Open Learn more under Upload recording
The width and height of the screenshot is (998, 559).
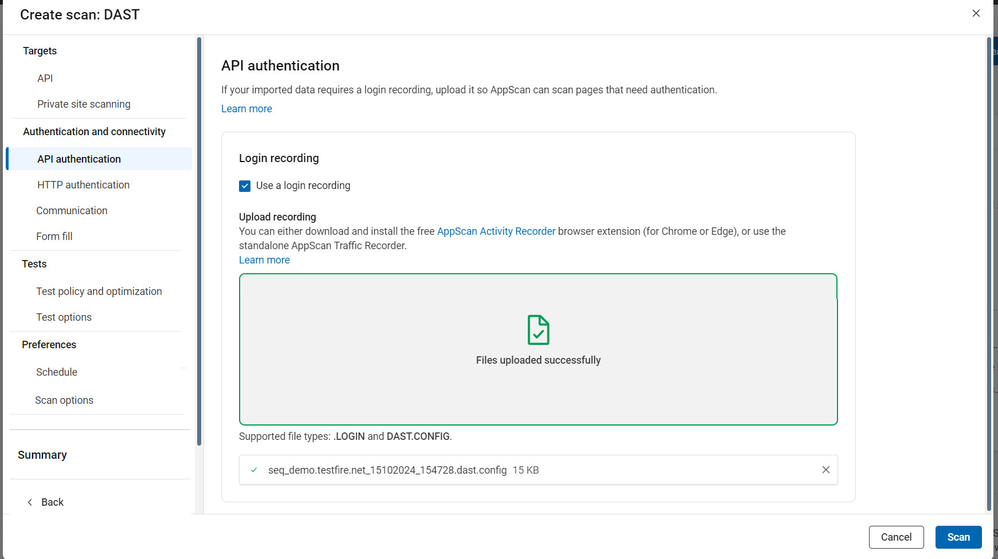[264, 260]
